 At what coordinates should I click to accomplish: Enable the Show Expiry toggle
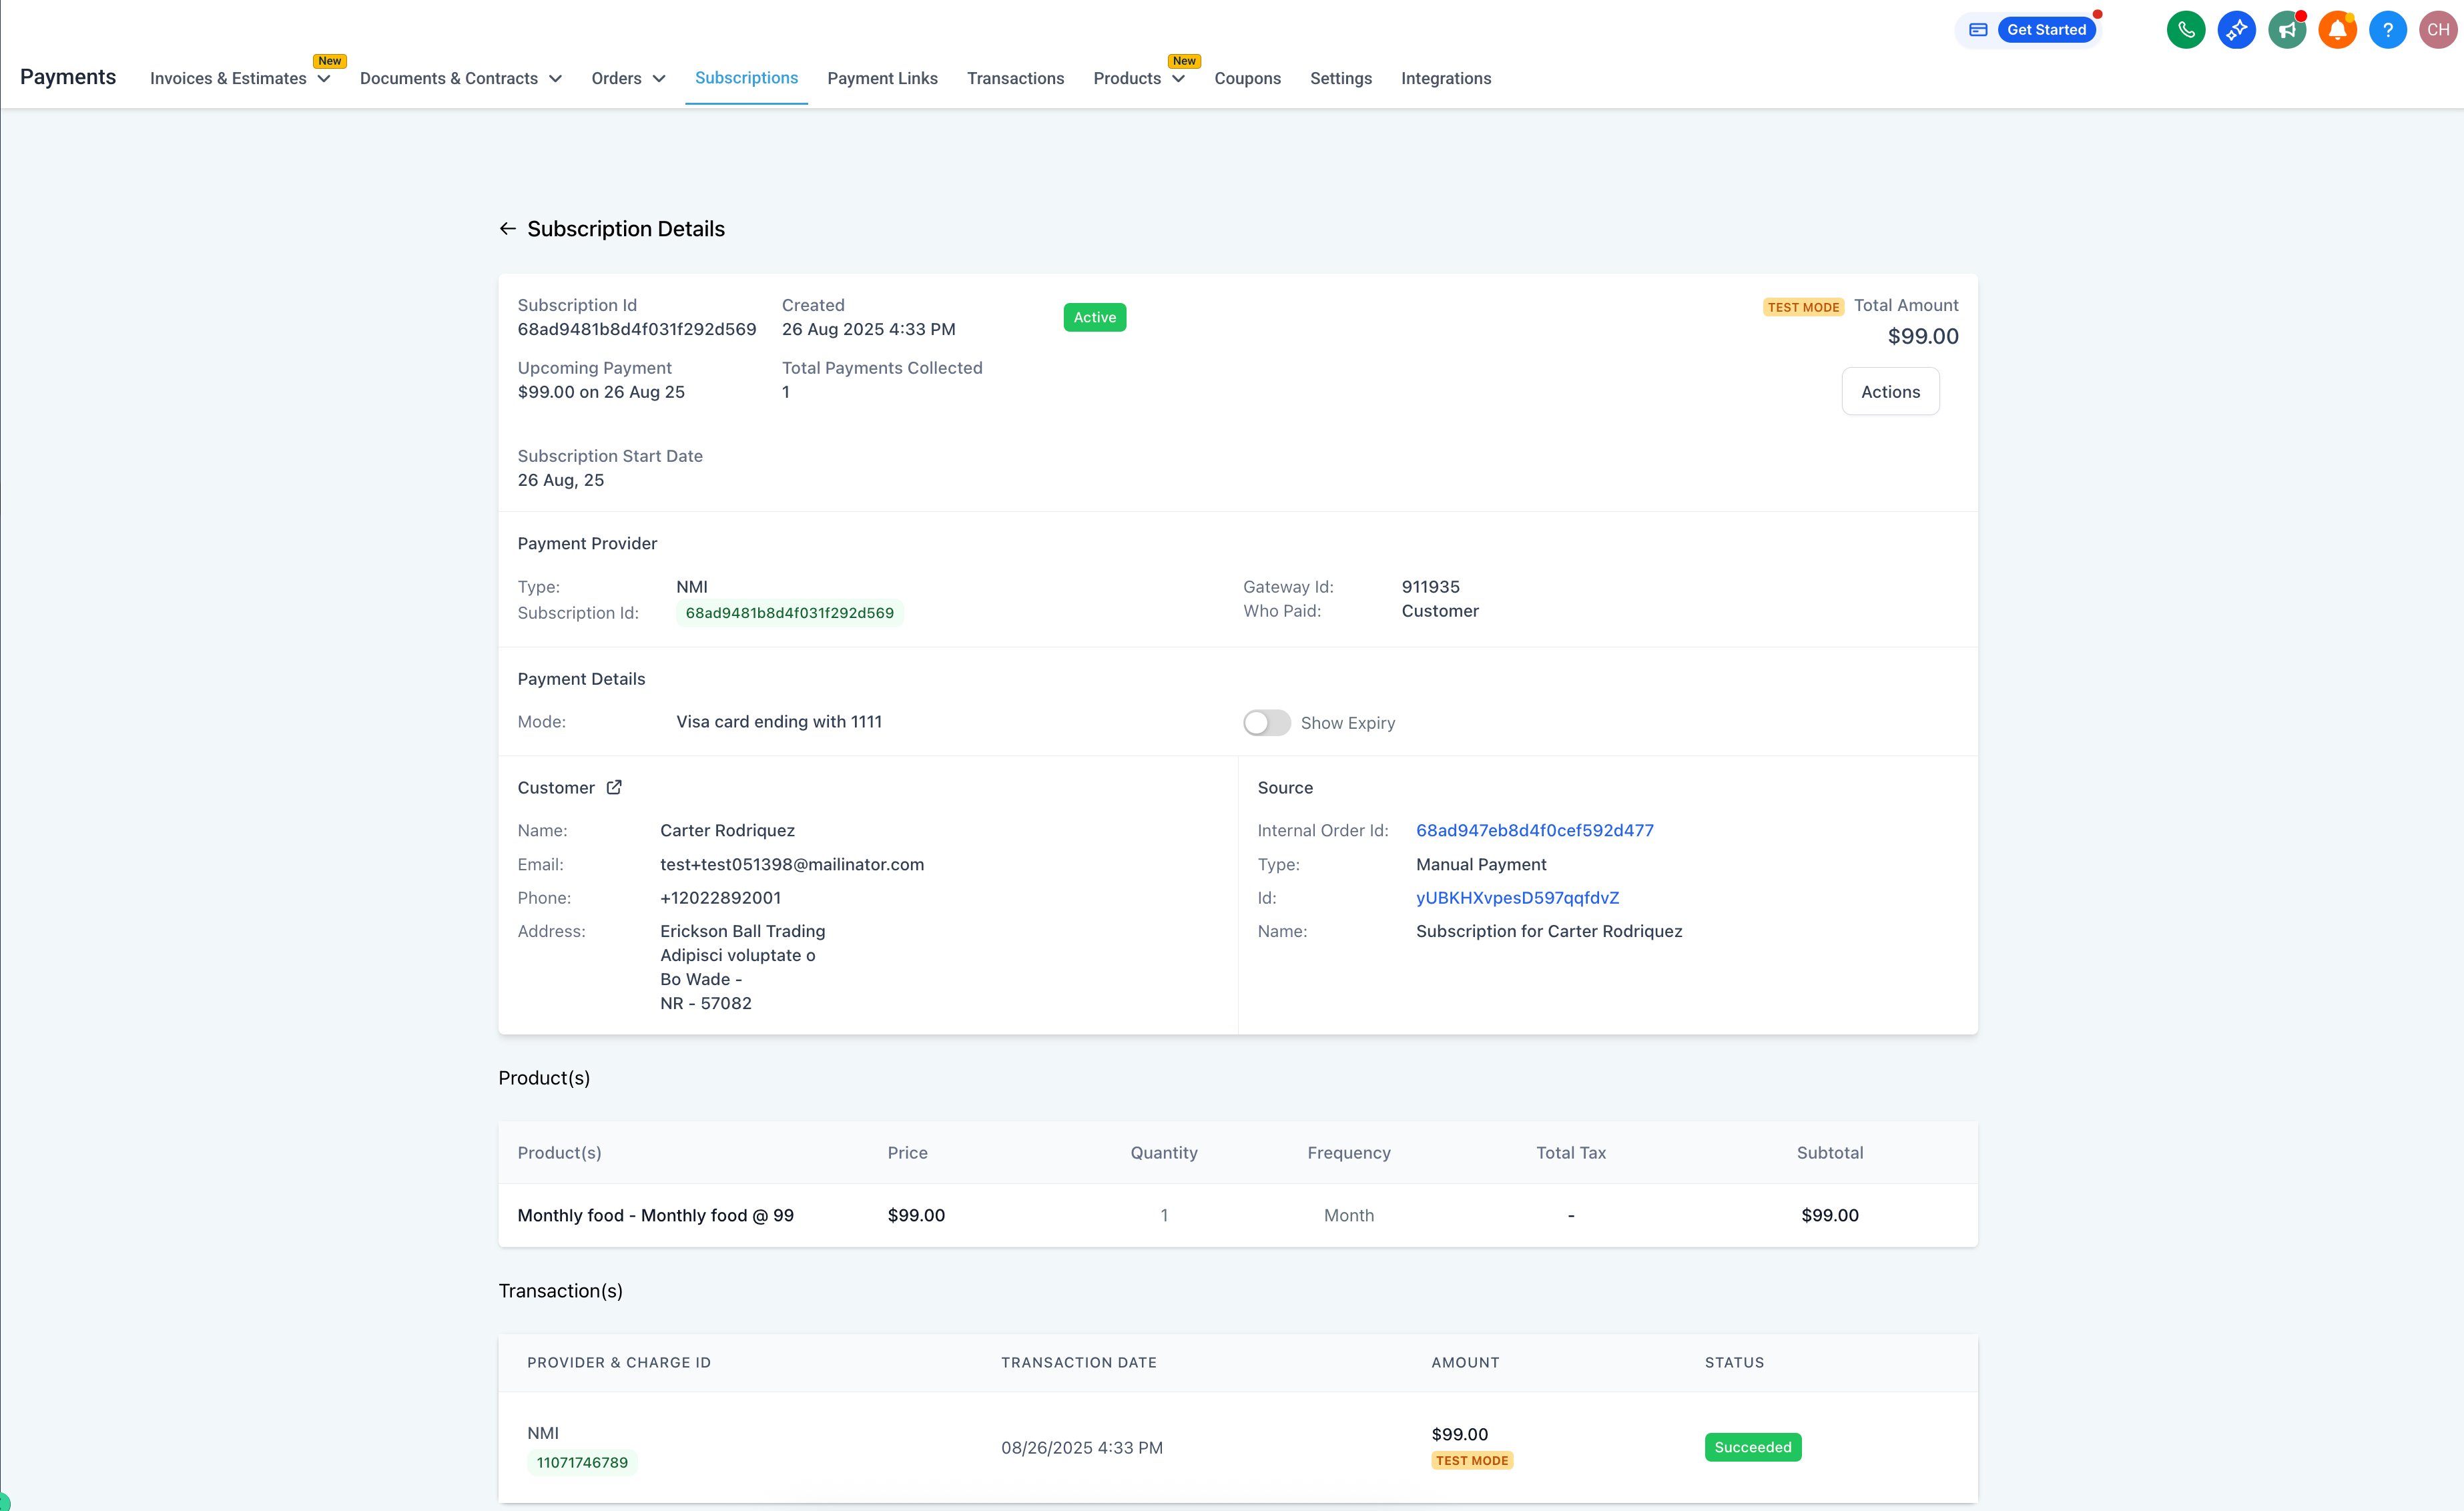click(x=1266, y=723)
